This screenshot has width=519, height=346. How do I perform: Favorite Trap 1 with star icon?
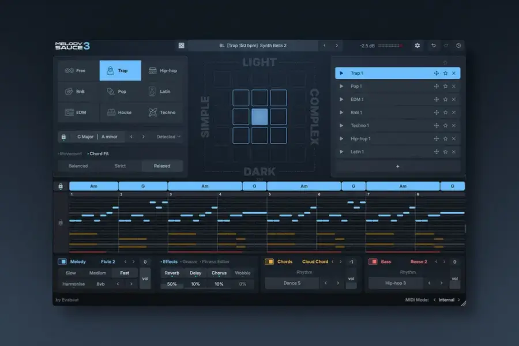446,73
